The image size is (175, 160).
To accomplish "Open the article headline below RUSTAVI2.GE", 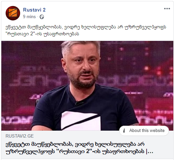I will 79,148.
